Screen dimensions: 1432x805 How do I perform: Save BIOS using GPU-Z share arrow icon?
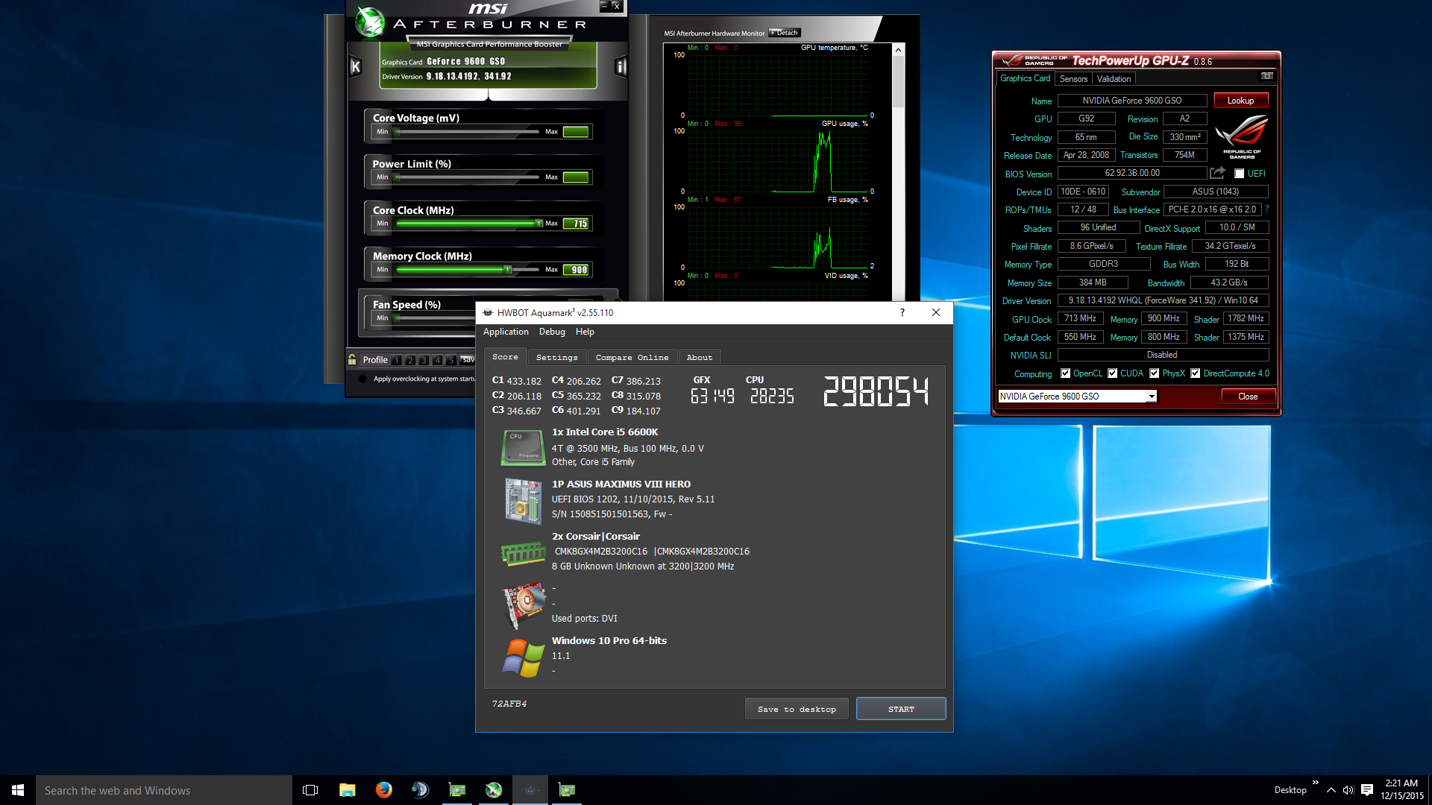[1217, 173]
